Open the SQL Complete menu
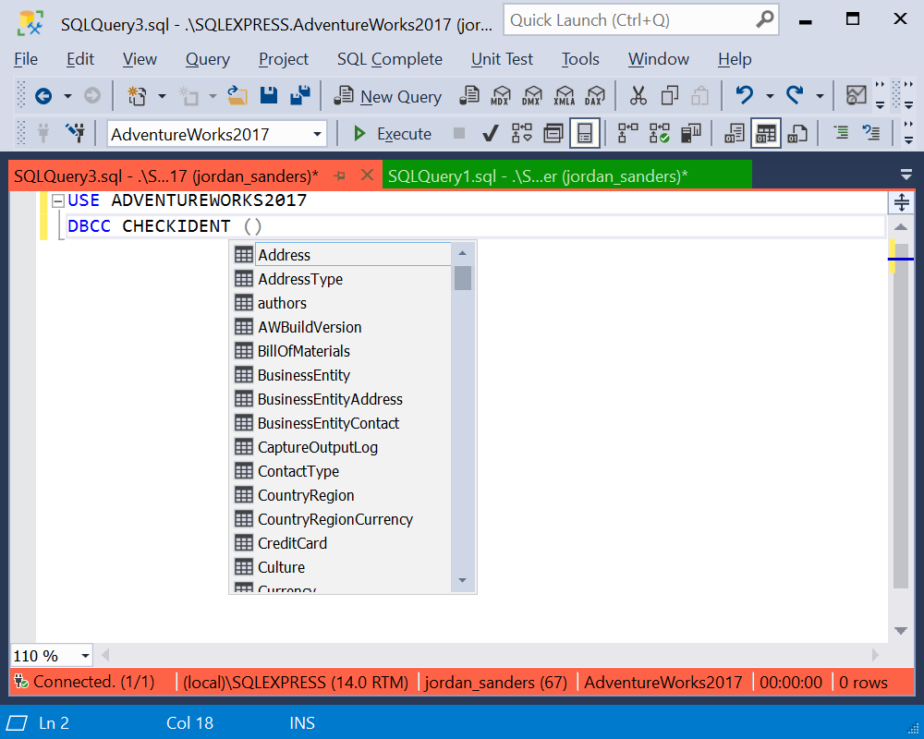The width and height of the screenshot is (924, 739). click(390, 59)
